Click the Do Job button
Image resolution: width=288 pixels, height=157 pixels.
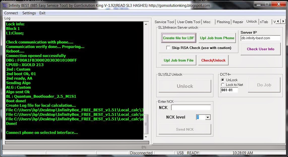[x=264, y=85]
